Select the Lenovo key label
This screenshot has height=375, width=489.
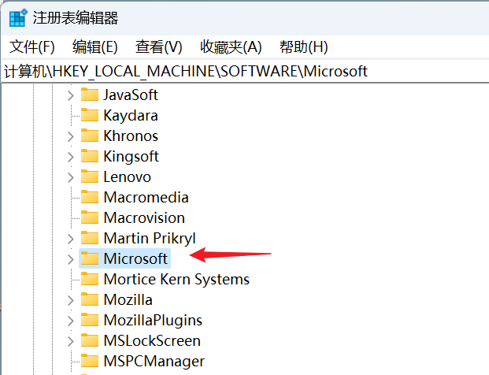coord(128,177)
